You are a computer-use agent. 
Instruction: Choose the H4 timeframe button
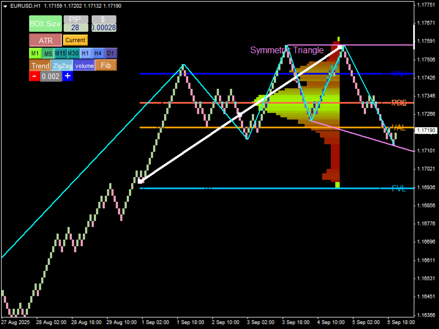tap(98, 53)
